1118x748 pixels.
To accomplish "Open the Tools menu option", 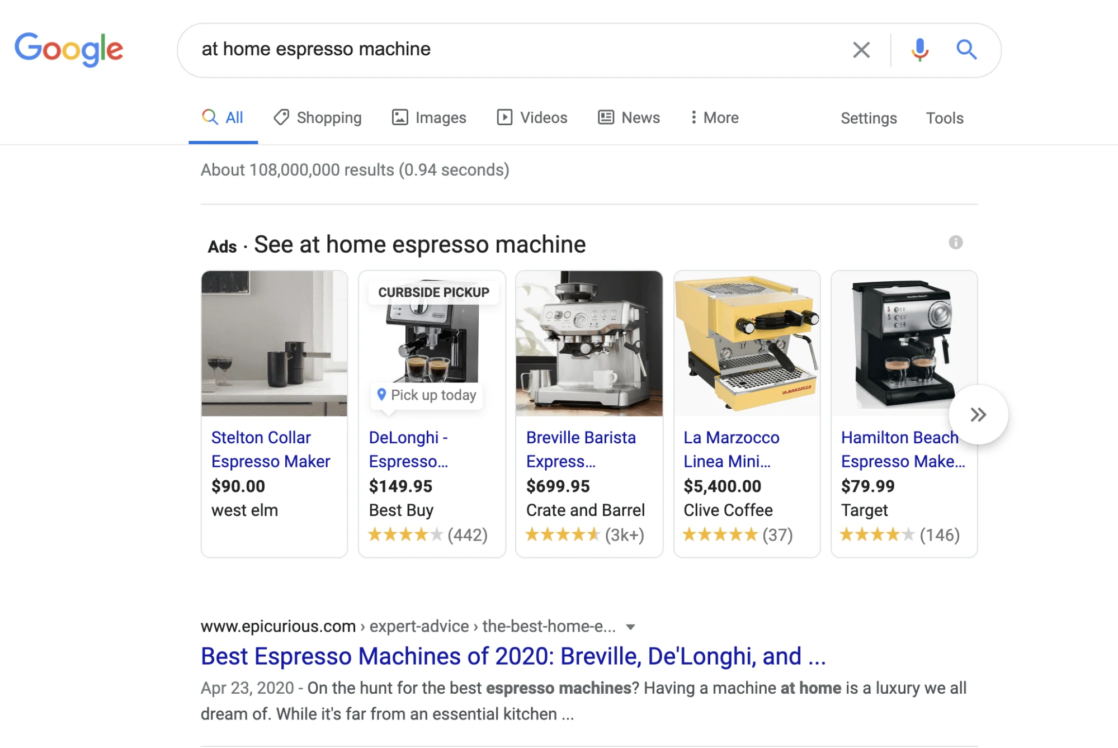I will [944, 118].
